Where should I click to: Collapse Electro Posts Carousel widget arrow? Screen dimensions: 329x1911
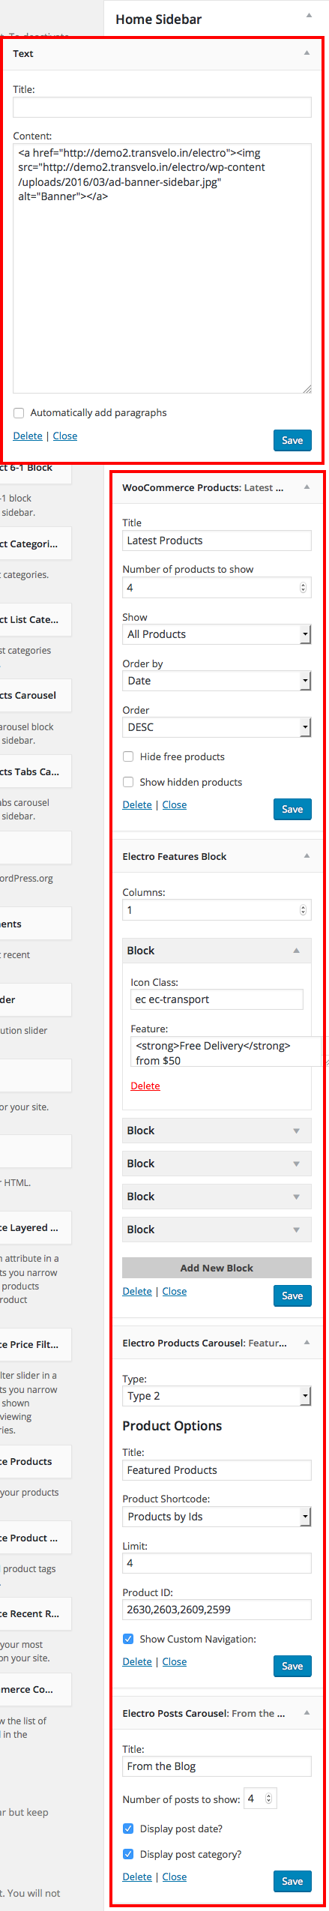(307, 1713)
